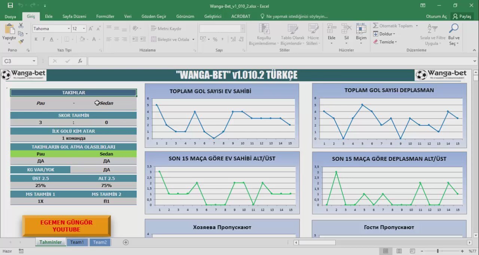Open the Customize Quick Access Toolbar dropdown
This screenshot has height=255, width=479.
click(45, 6)
